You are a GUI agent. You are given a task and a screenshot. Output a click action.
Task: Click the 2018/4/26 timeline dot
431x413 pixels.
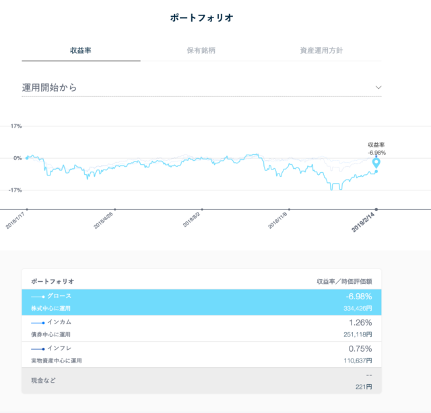click(115, 209)
